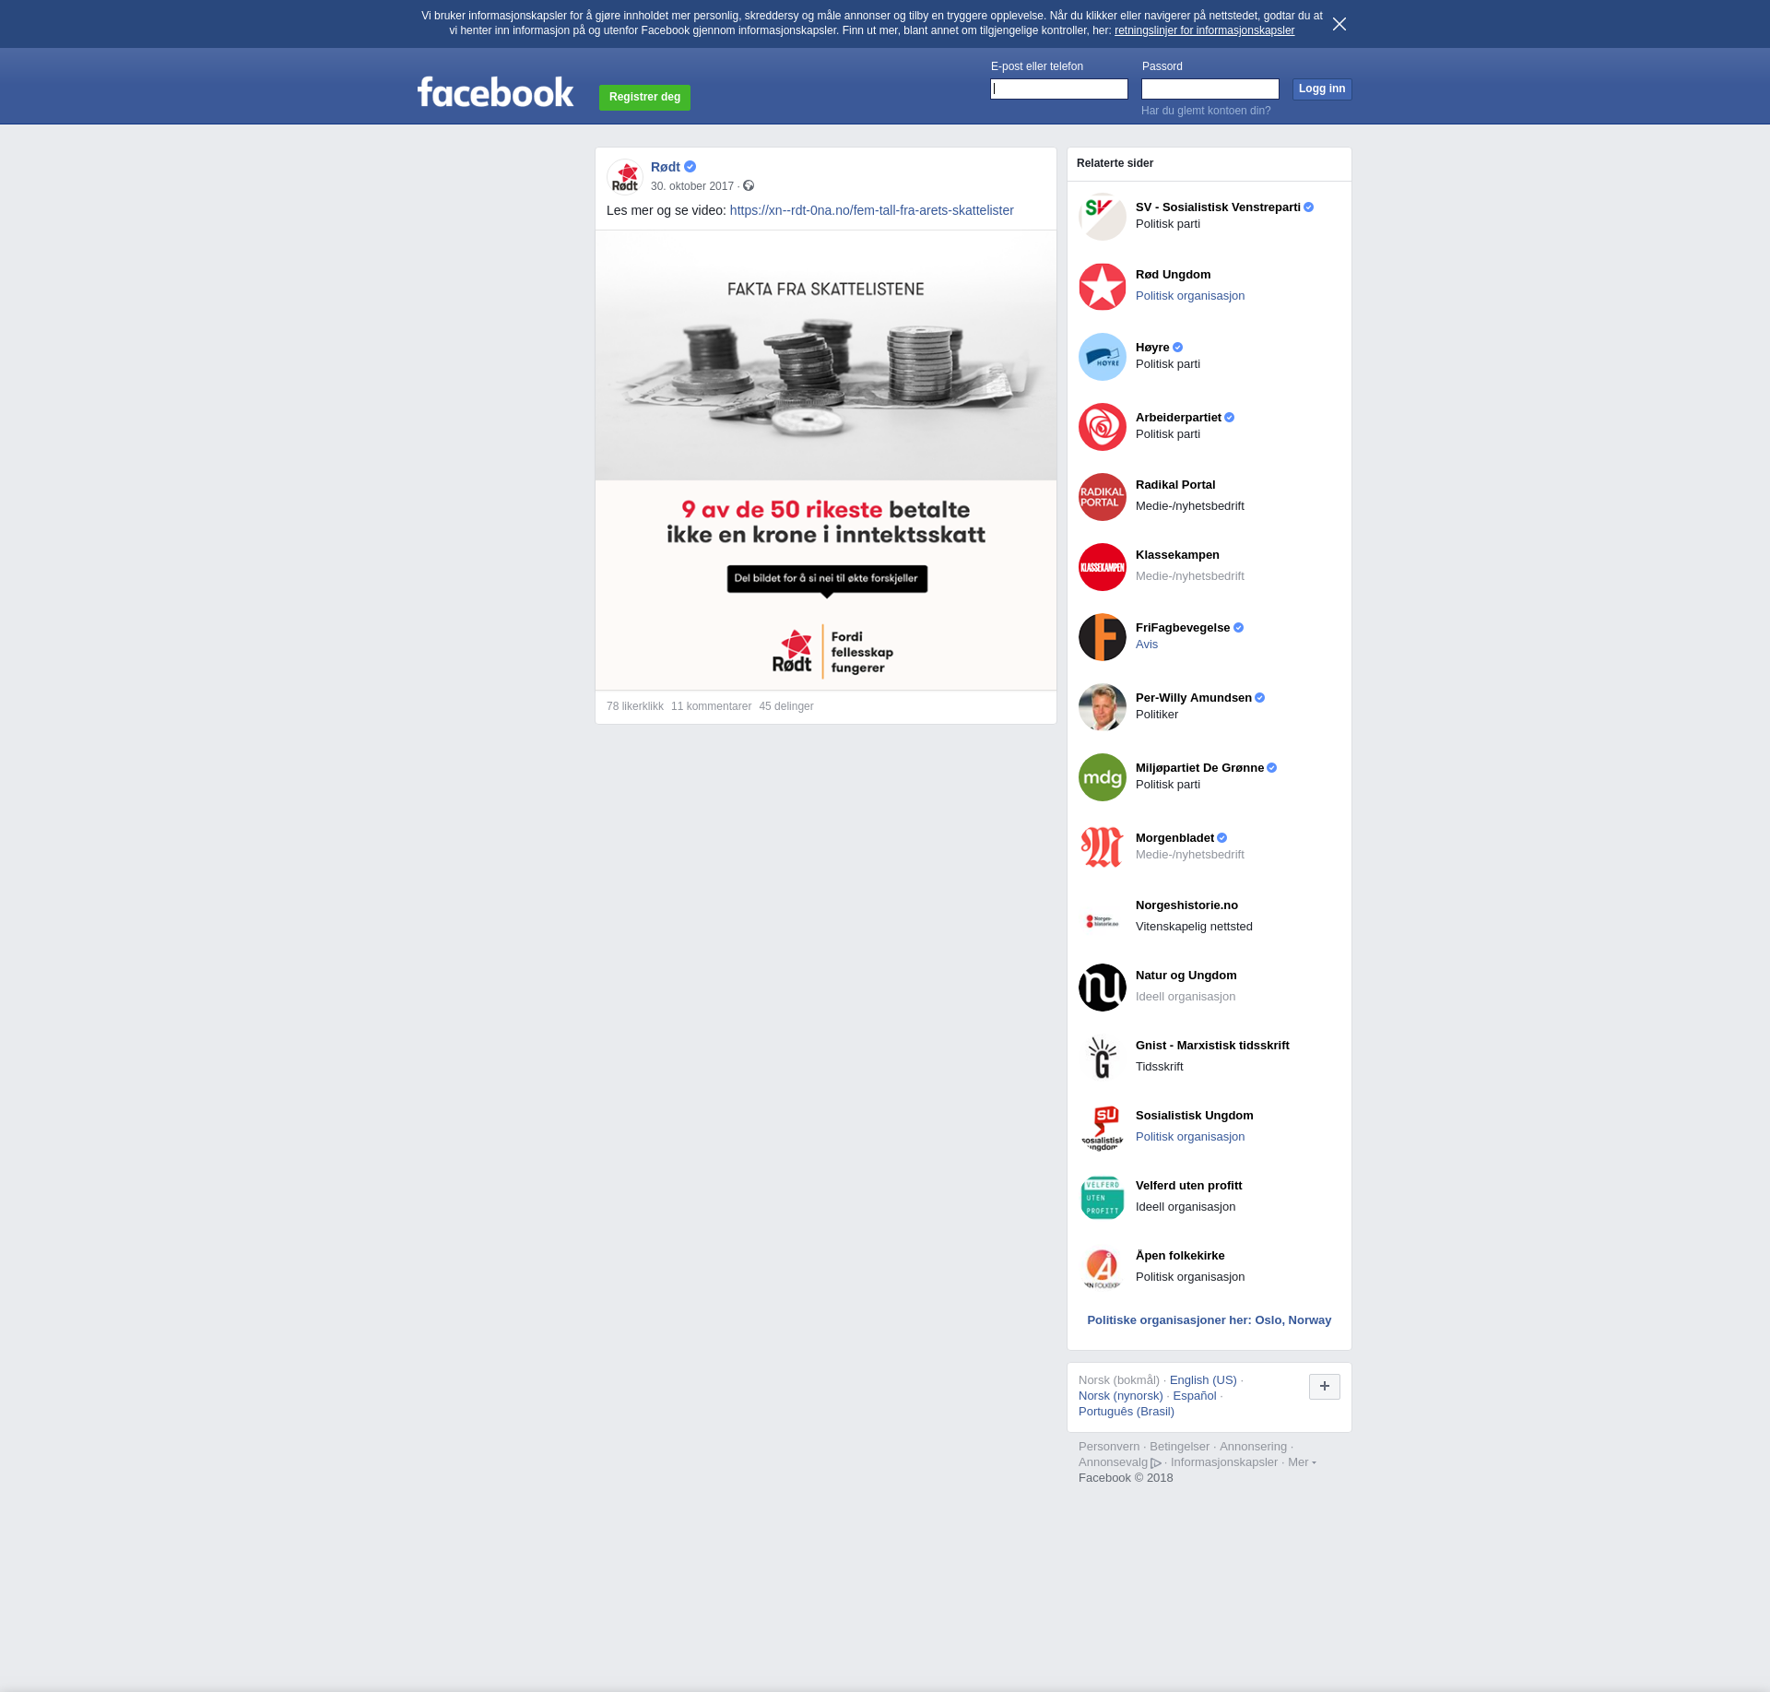Open Norgeshistorie.no page name link
This screenshot has height=1692, width=1770.
coord(1186,905)
